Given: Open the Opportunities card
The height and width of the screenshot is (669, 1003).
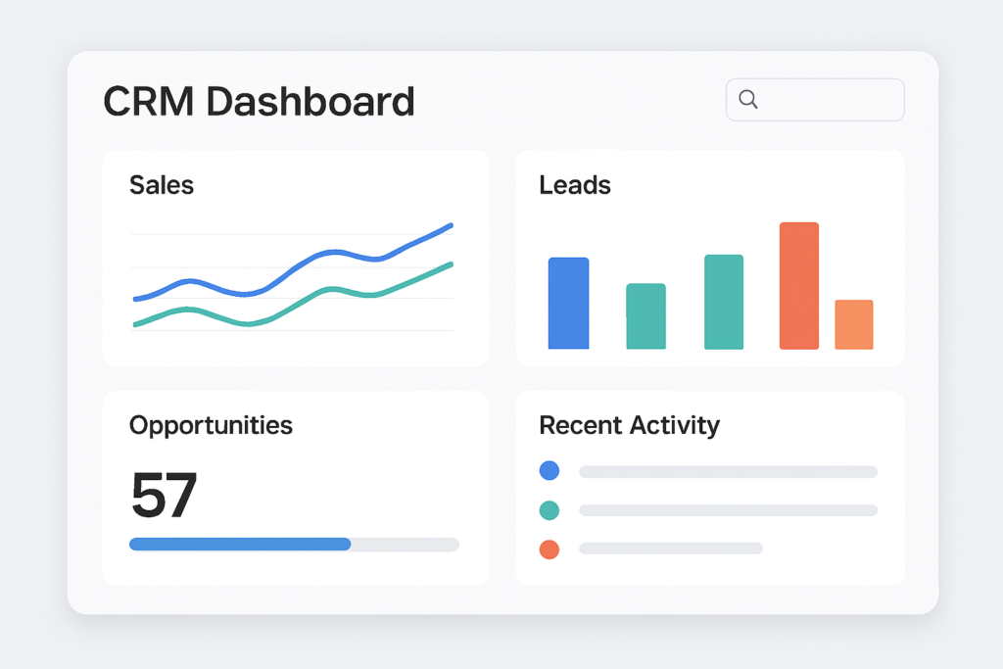Looking at the screenshot, I should 294,485.
